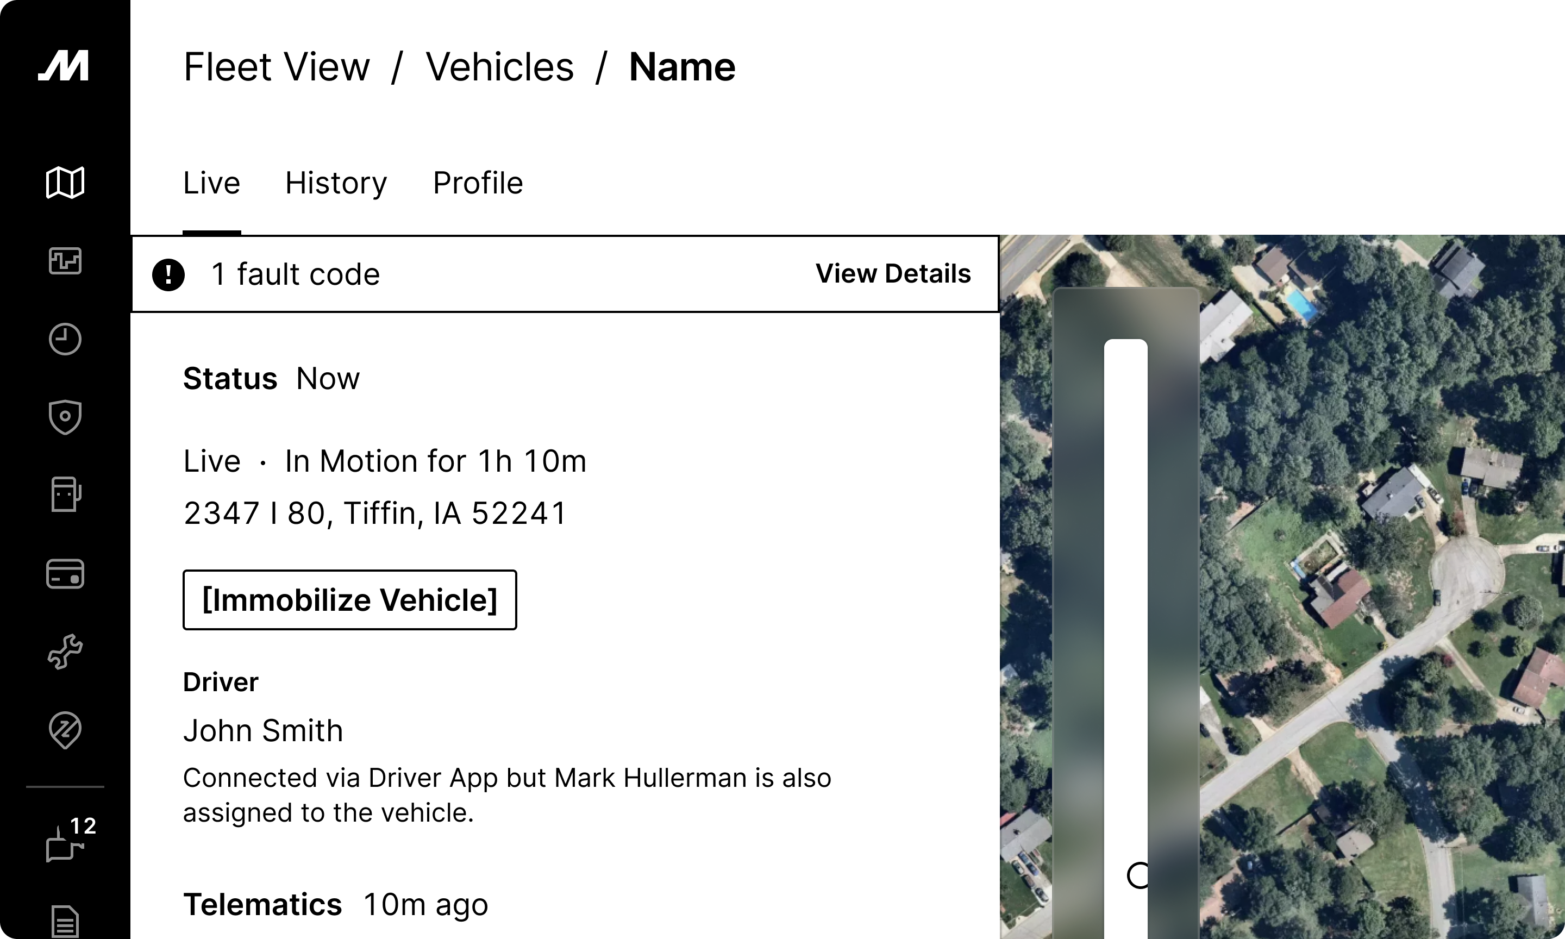Click the Mark Hullerman assignment note

506,796
